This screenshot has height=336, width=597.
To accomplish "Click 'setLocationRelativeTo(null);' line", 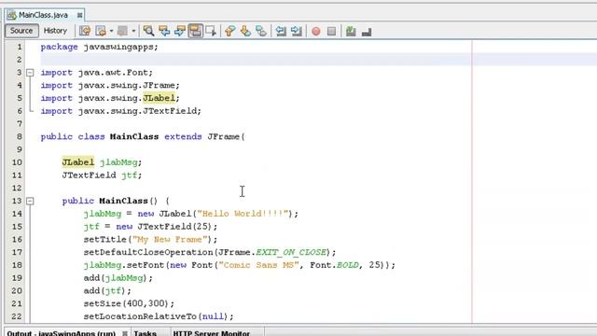I will [159, 316].
